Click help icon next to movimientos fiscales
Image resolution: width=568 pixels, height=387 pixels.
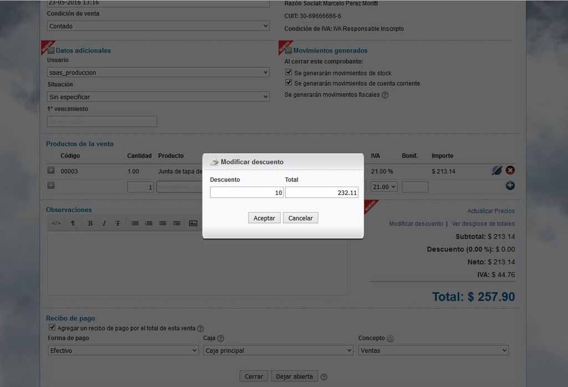tap(385, 95)
